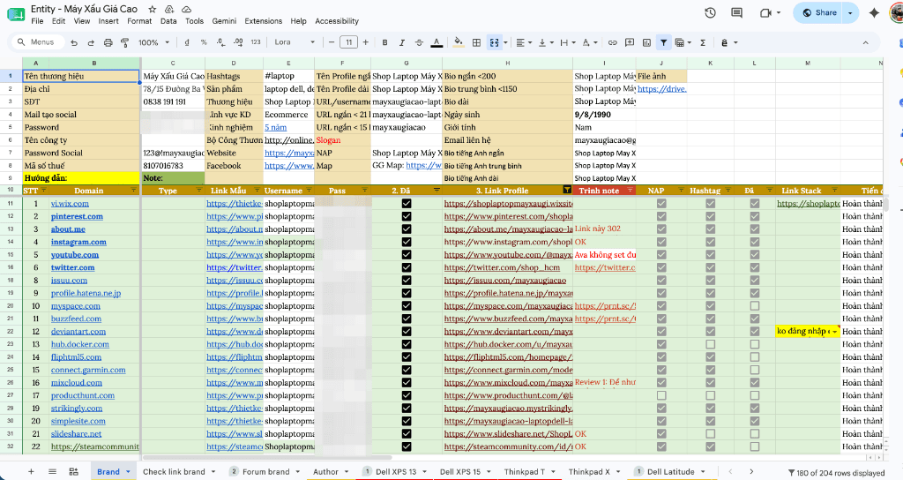Open the fill color picker
This screenshot has height=480, width=903.
tap(459, 42)
